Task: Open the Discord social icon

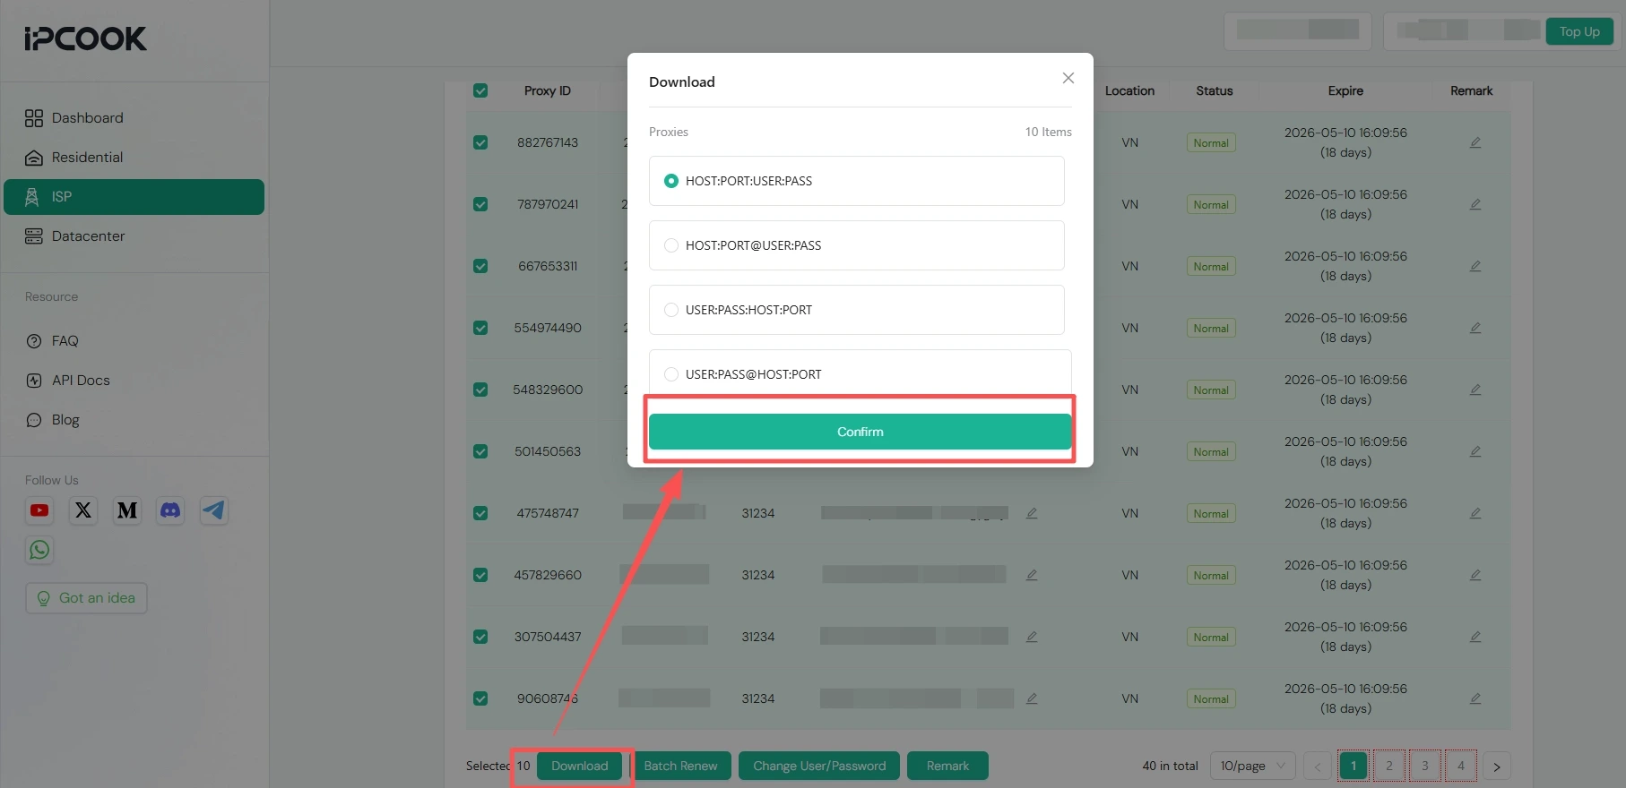Action: [x=170, y=510]
